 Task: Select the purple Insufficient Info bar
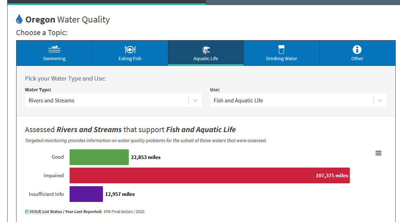tap(86, 194)
